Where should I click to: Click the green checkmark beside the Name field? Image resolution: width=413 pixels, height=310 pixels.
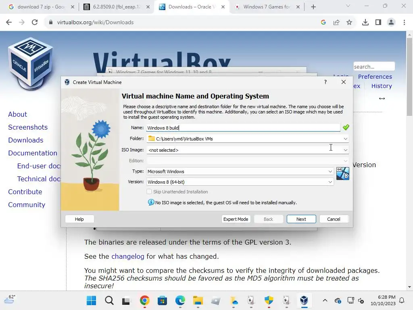[346, 128]
